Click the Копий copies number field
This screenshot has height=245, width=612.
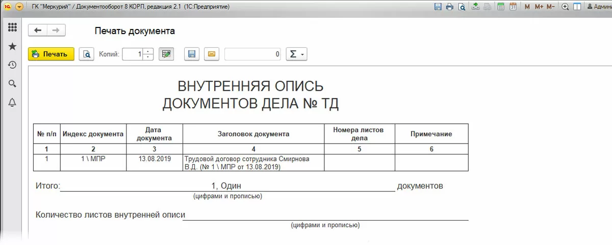pyautogui.click(x=133, y=54)
